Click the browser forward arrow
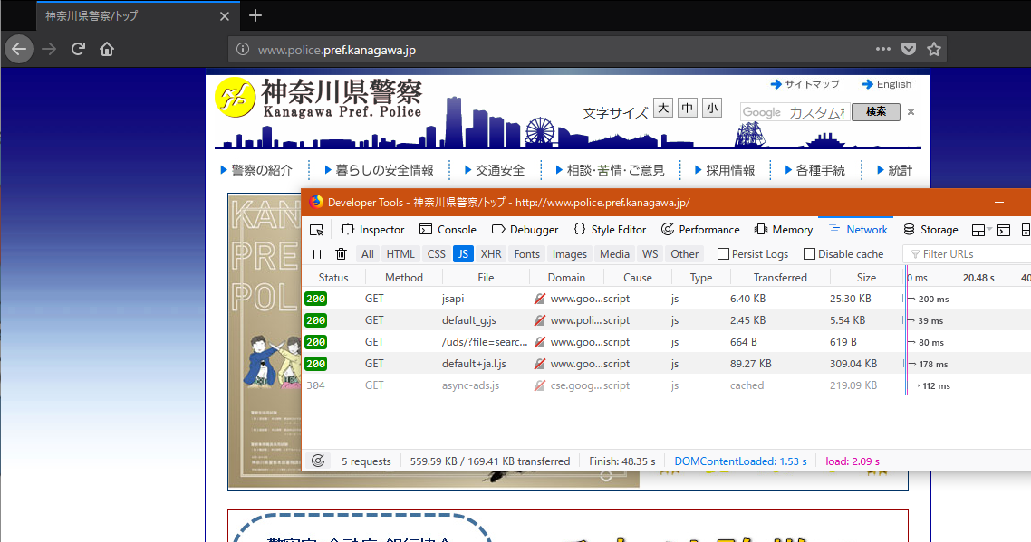The image size is (1031, 542). pyautogui.click(x=49, y=49)
